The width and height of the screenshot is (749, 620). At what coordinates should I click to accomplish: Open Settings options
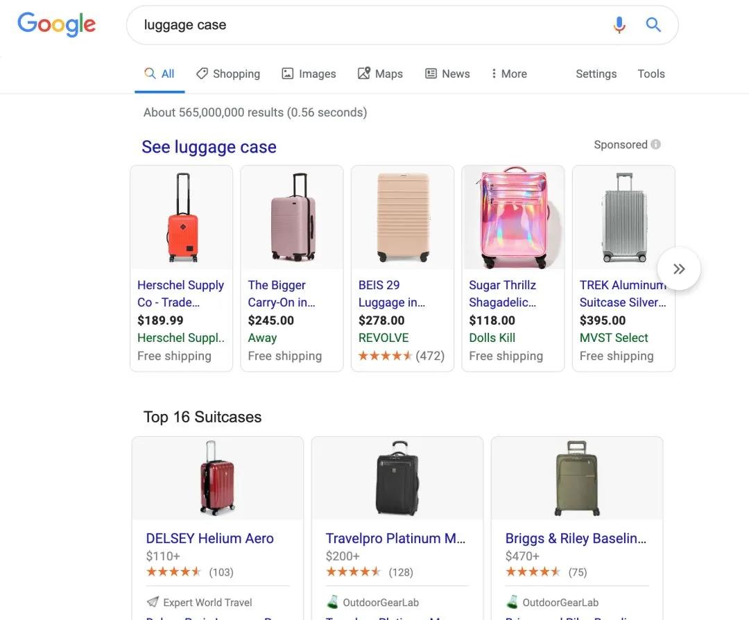point(596,74)
